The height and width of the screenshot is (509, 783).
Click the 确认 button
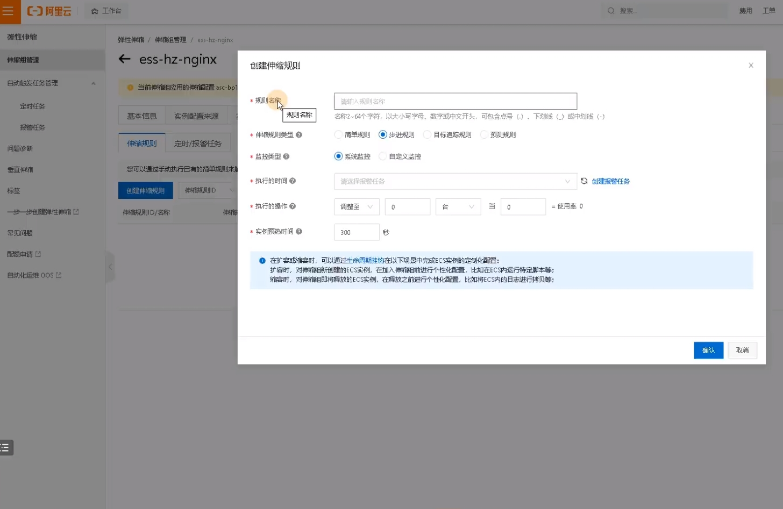coord(708,350)
